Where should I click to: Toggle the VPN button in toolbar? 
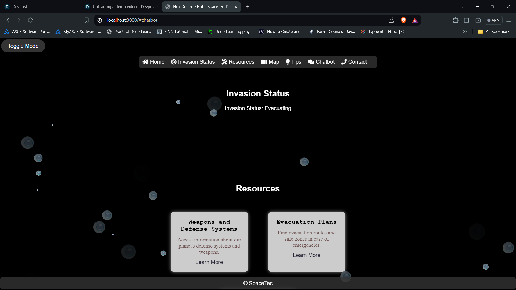[493, 20]
